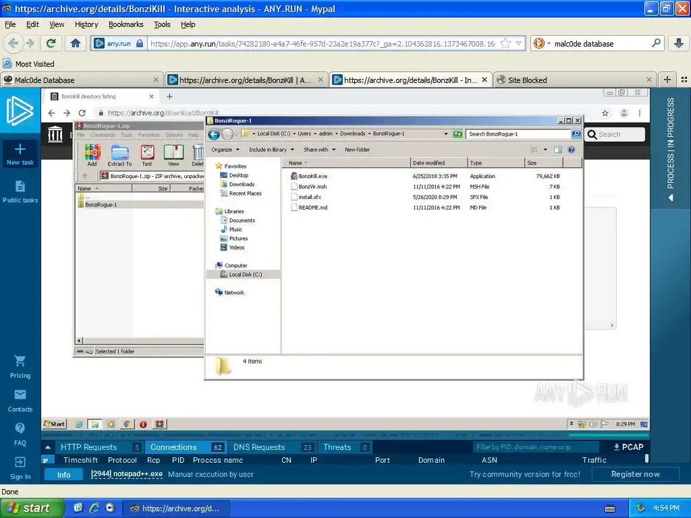The image size is (691, 518).
Task: Select the HTTP Requests tab
Action: tap(99, 447)
